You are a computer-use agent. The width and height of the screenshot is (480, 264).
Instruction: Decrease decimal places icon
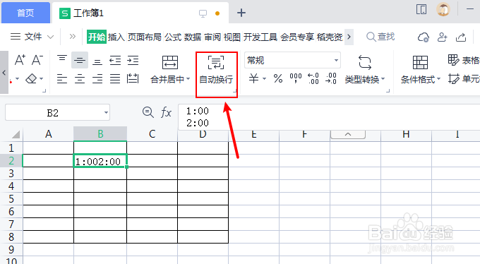click(331, 79)
